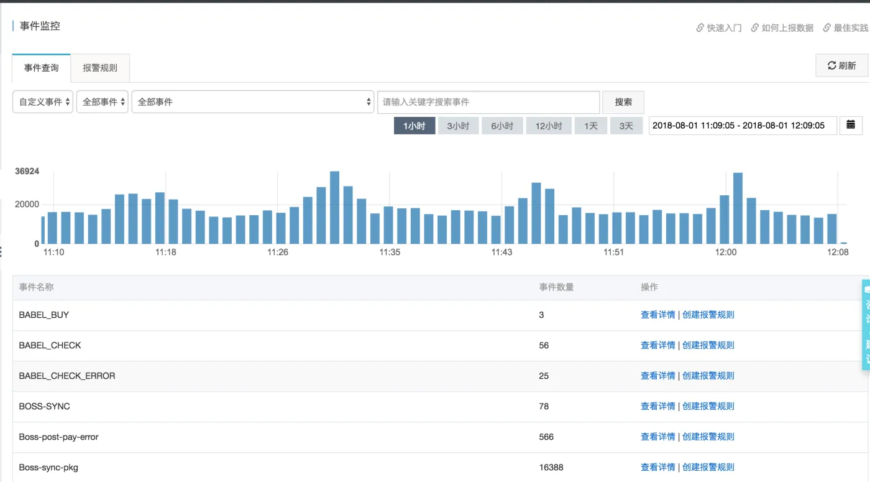
Task: Click the BABEL_CHECK_ERROR event name
Action: pyautogui.click(x=67, y=376)
